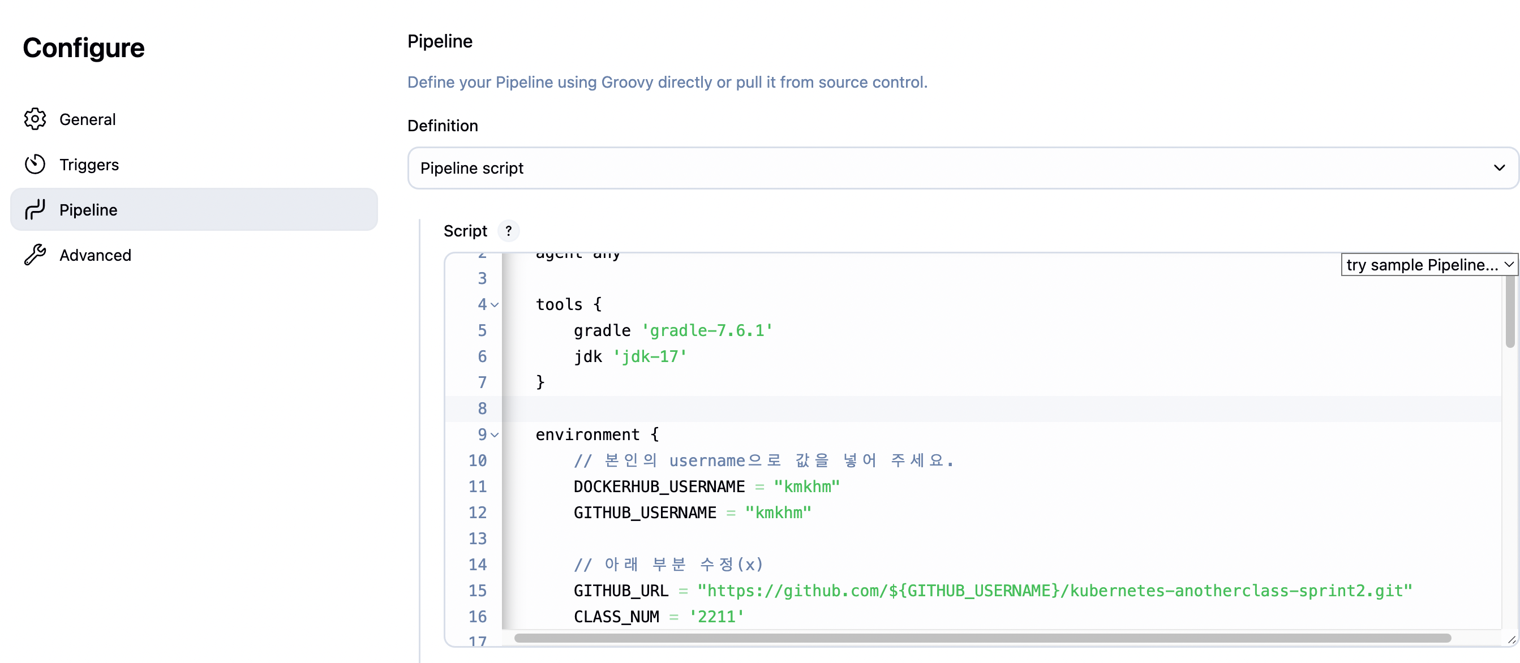
Task: Click the DOCKERHUB_USERNAME line in the editor
Action: 659,487
